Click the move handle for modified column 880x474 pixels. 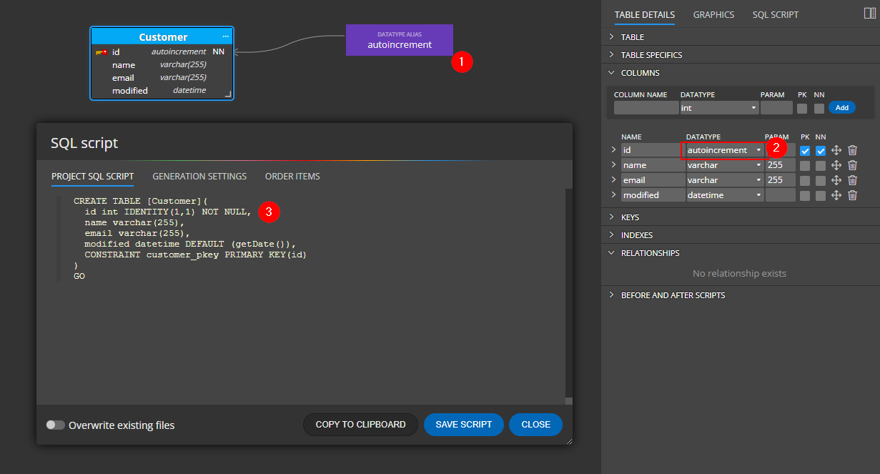click(x=836, y=195)
